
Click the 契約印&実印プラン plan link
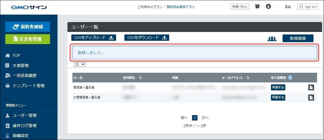click(181, 7)
